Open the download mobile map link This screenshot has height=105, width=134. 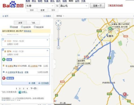(x=116, y=5)
